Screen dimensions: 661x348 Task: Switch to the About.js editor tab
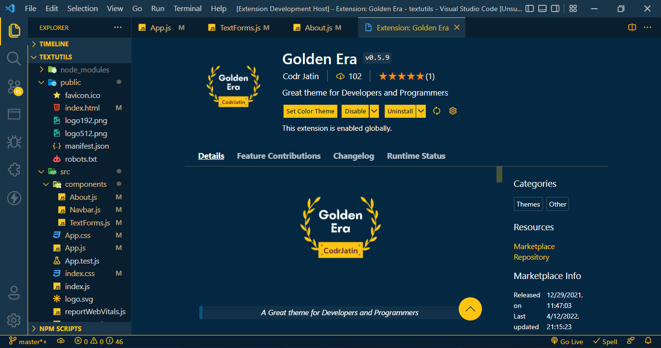pyautogui.click(x=322, y=28)
